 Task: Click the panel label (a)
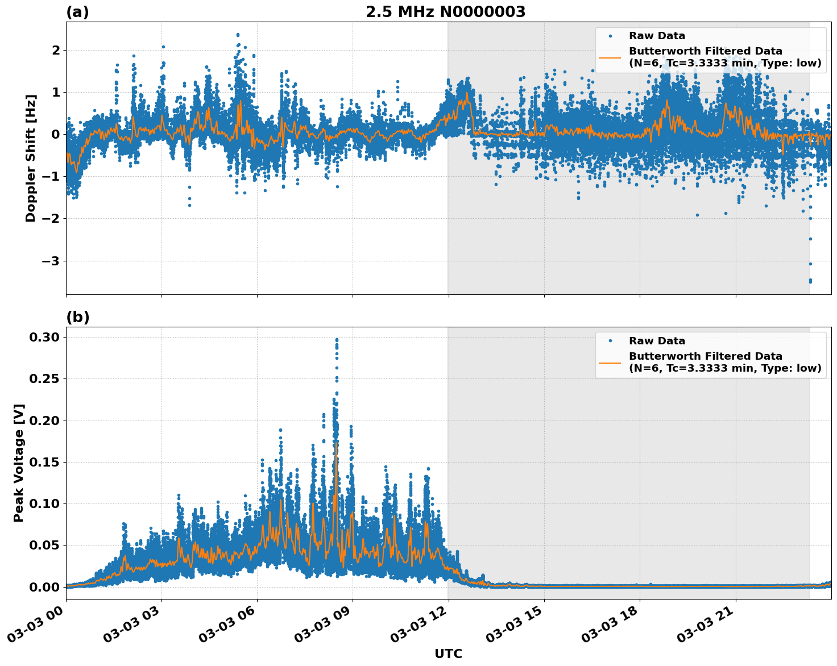pos(77,10)
